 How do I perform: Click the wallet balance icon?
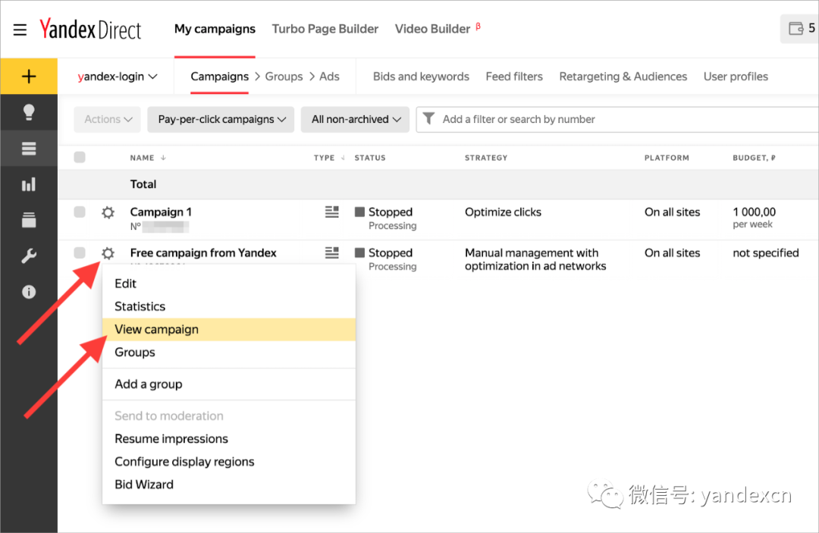click(x=796, y=28)
